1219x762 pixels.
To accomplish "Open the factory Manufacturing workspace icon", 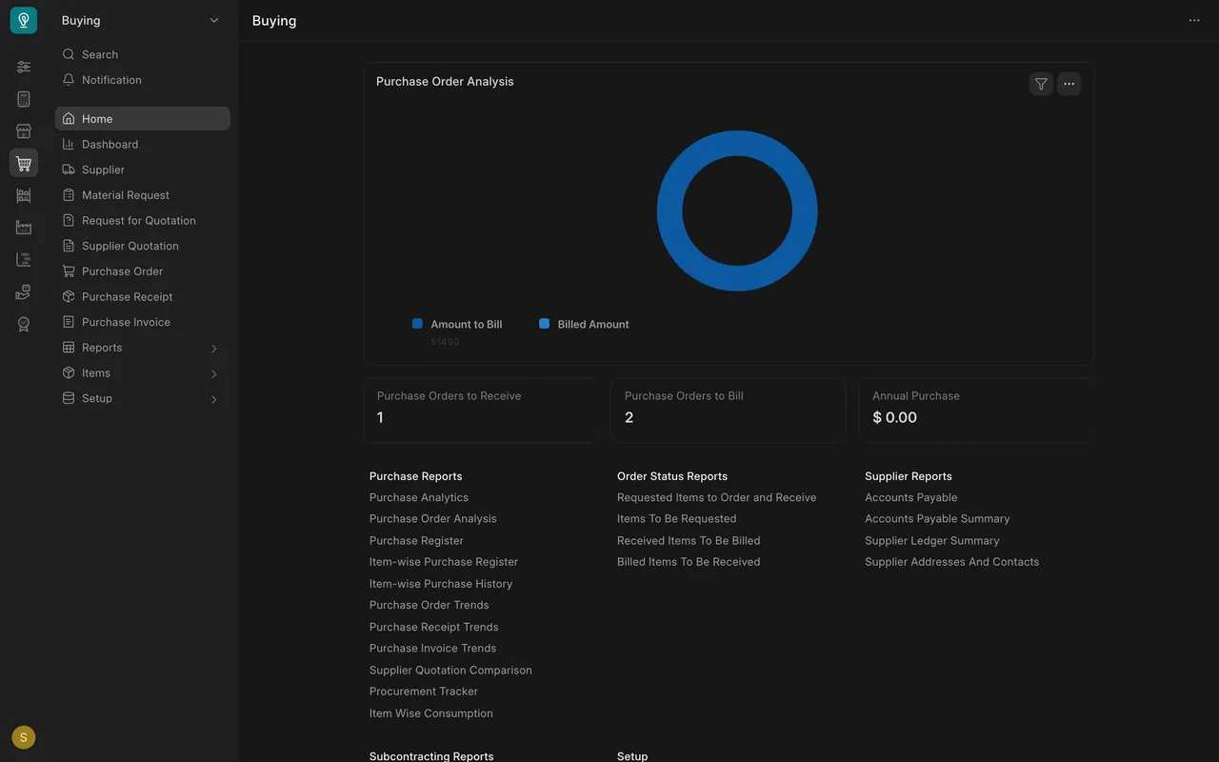I will pos(24,228).
